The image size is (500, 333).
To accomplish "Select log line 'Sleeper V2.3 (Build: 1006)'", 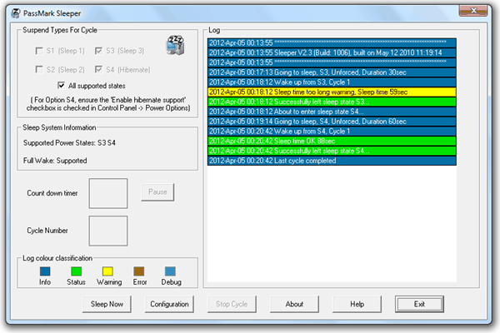I will [x=332, y=53].
